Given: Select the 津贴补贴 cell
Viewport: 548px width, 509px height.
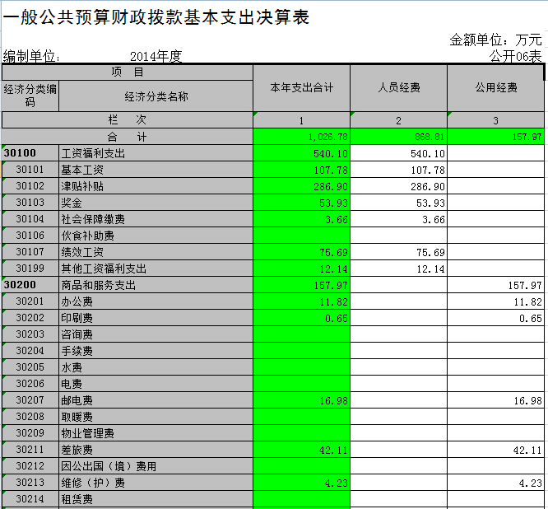Looking at the screenshot, I should point(156,186).
